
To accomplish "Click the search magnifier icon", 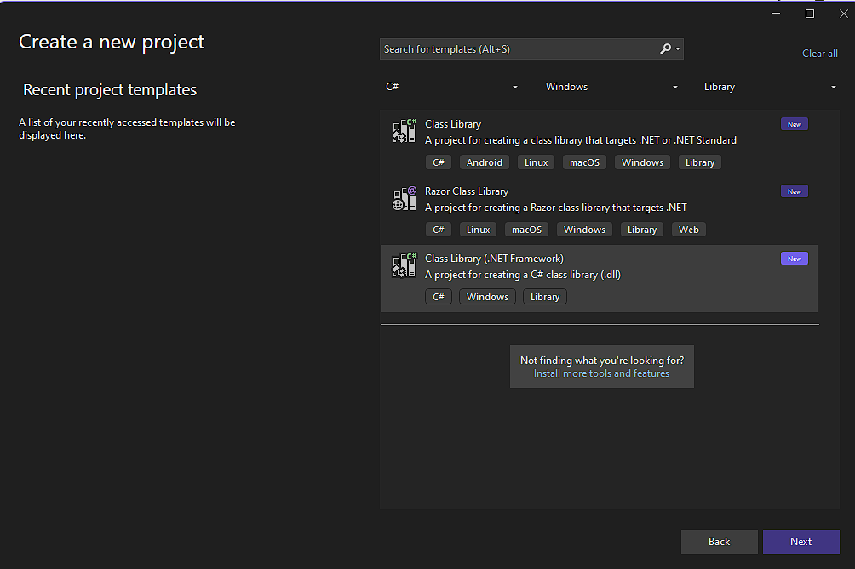I will coord(666,49).
